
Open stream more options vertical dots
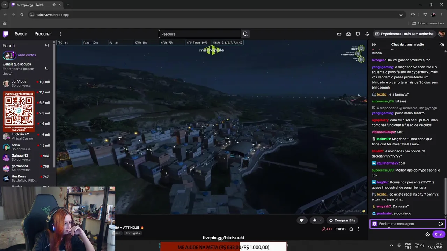pos(358,229)
